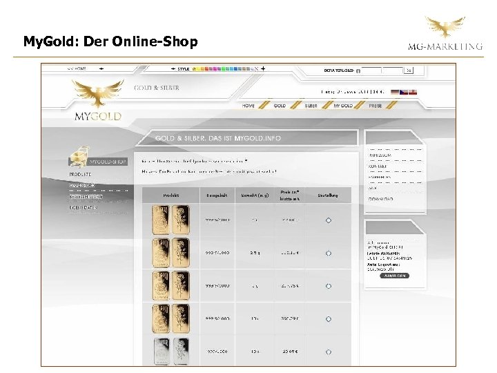Select the green style color swatch
This screenshot has width=497, height=373.
click(223, 68)
